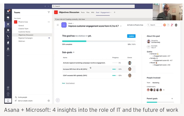Click the purple goal triangle icon

coord(64,25)
